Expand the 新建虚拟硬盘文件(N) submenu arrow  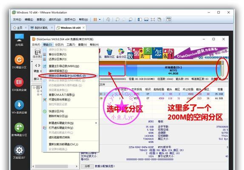96,123
